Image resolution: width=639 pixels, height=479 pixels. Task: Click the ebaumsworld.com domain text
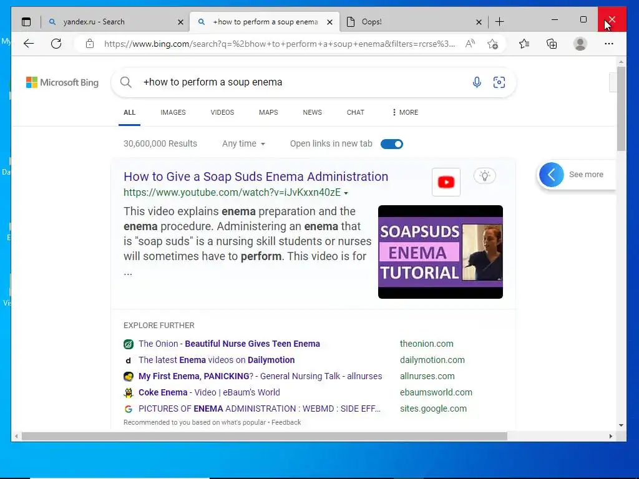tap(436, 393)
